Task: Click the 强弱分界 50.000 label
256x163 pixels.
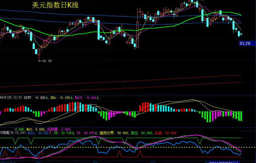Action: click(x=114, y=133)
